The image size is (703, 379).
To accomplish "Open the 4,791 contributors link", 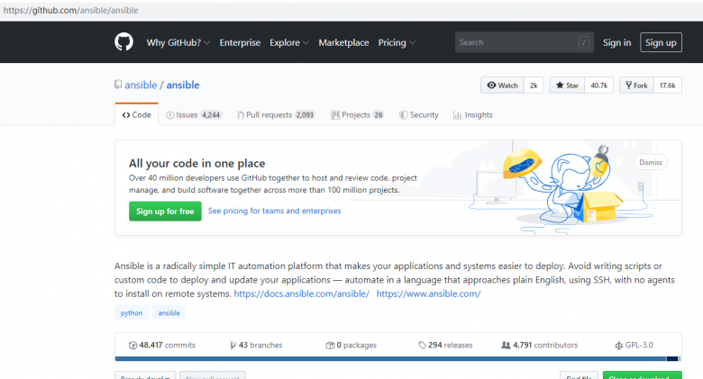I will (x=539, y=346).
